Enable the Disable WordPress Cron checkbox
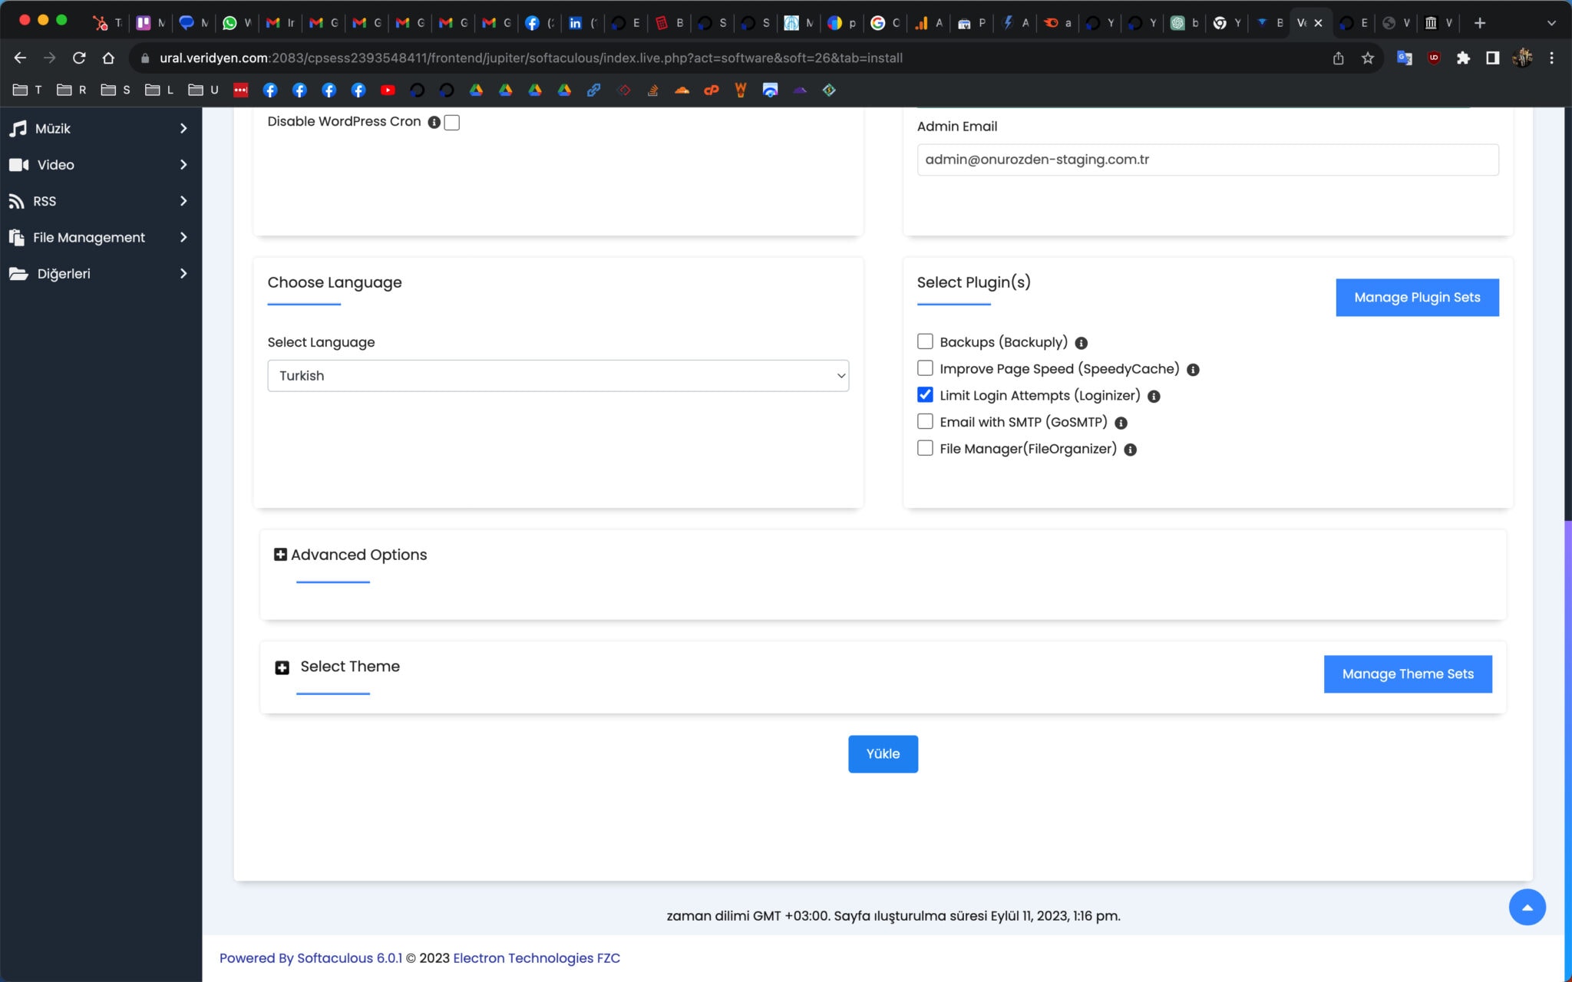 [x=452, y=123]
